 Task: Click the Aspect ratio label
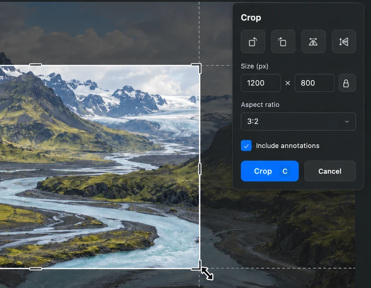[260, 104]
